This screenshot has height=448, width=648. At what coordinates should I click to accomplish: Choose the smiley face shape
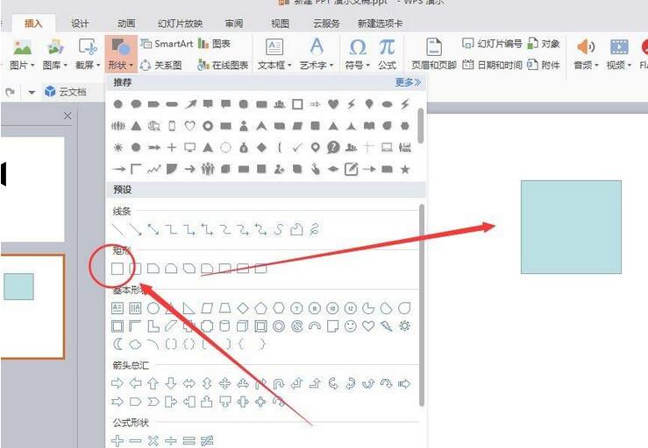(x=351, y=326)
